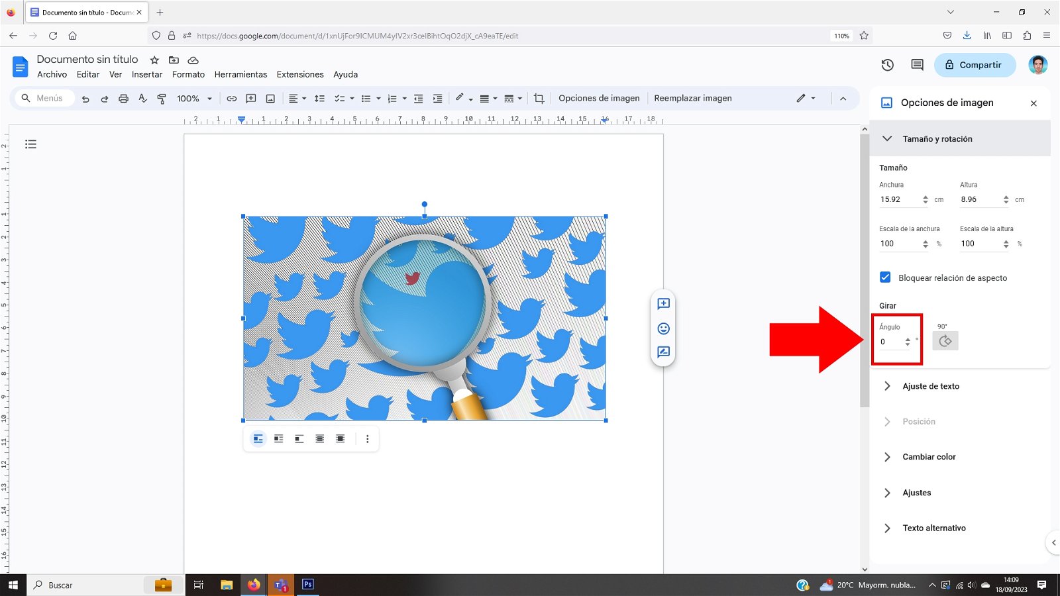Image resolution: width=1060 pixels, height=596 pixels.
Task: View cloud save status
Action: tap(193, 60)
